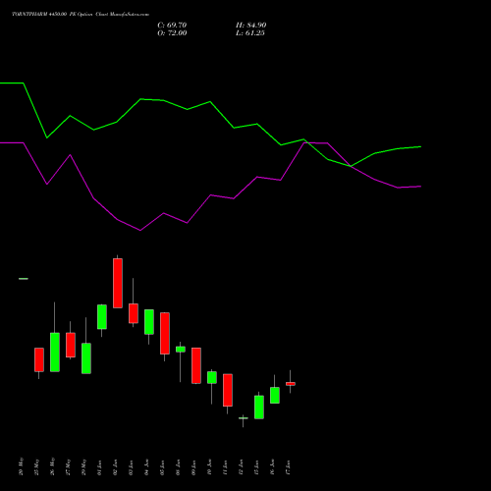Click the open value O: 72.00
491x491 pixels.
172,33
